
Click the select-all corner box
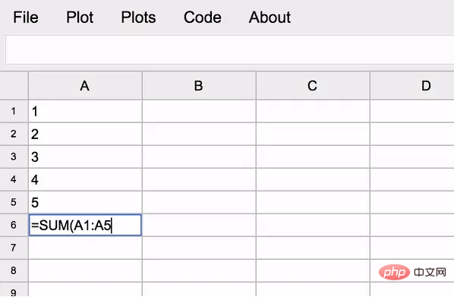point(14,86)
